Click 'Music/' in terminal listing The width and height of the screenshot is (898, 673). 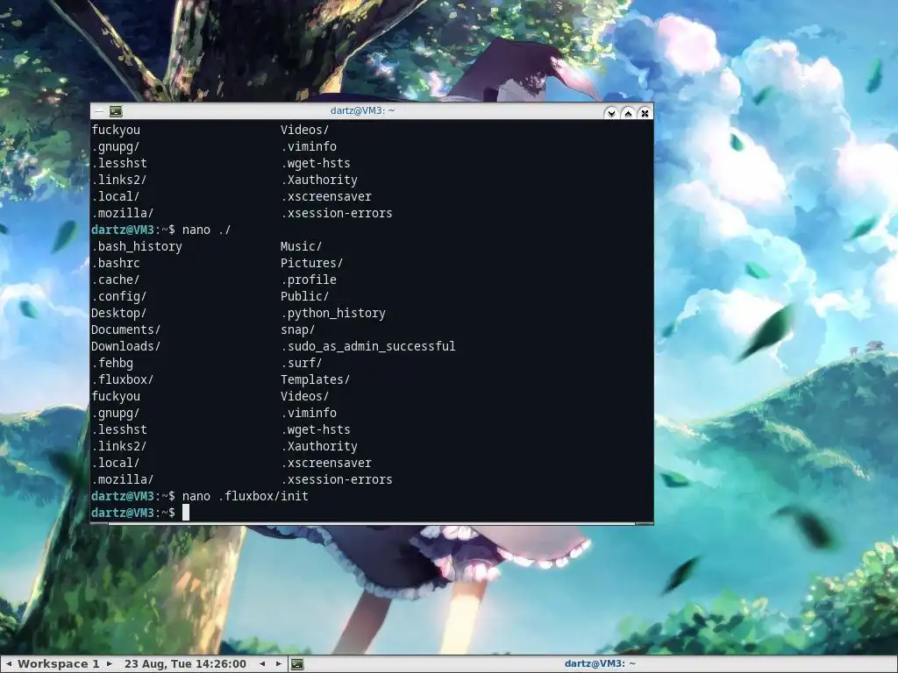[x=302, y=246]
